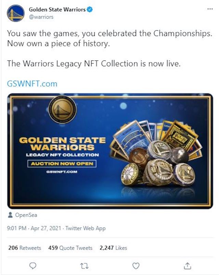The width and height of the screenshot is (219, 275).
Task: Click the Golden State Warriors display name
Action: pos(57,10)
